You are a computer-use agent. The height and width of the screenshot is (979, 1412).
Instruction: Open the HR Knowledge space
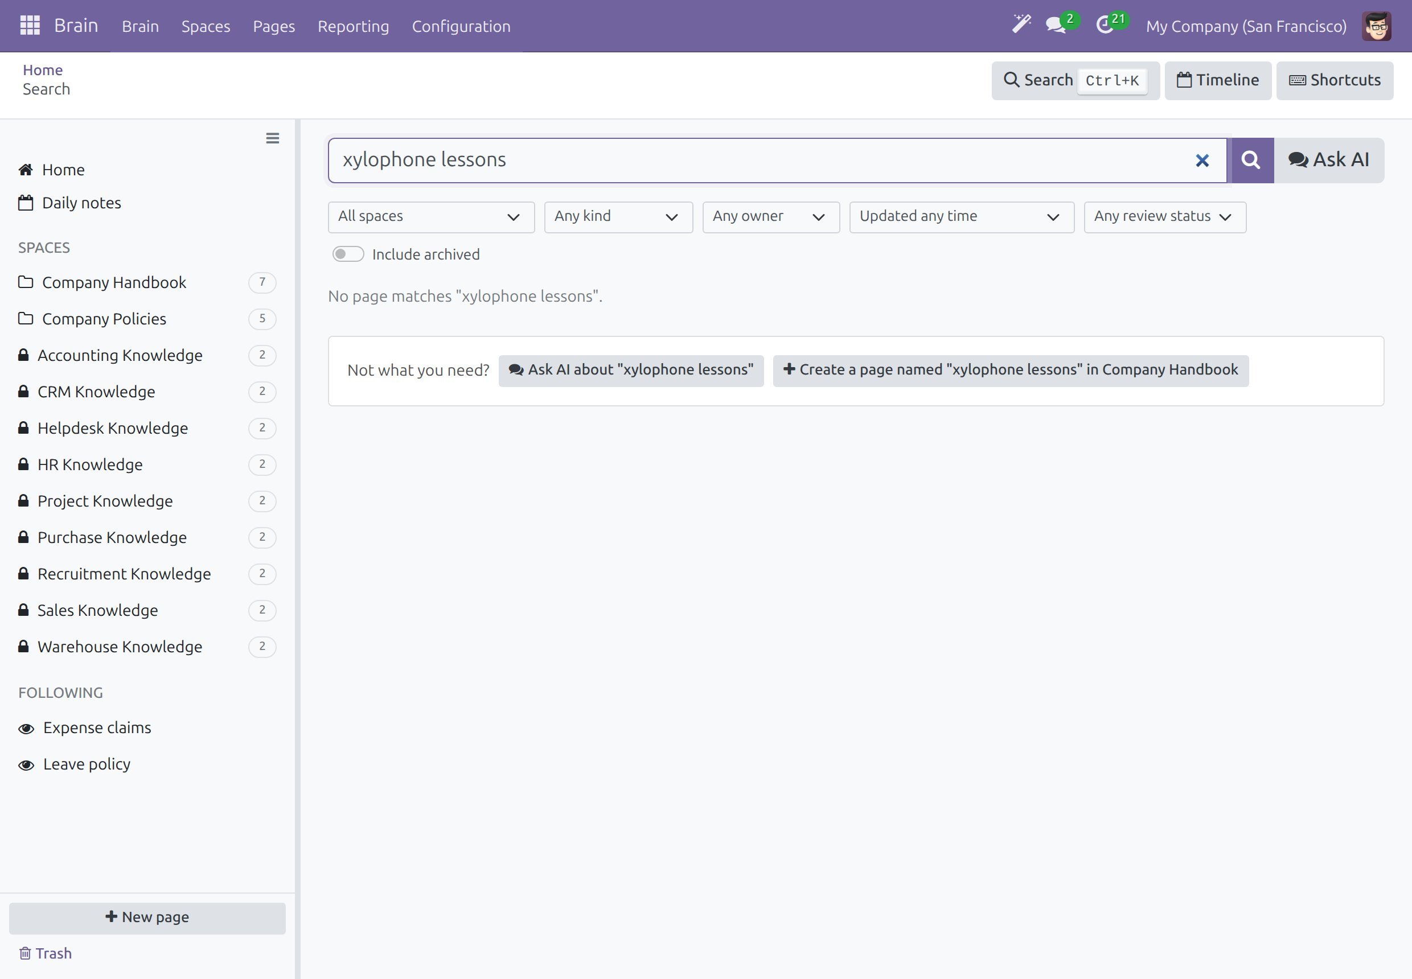tap(147, 464)
